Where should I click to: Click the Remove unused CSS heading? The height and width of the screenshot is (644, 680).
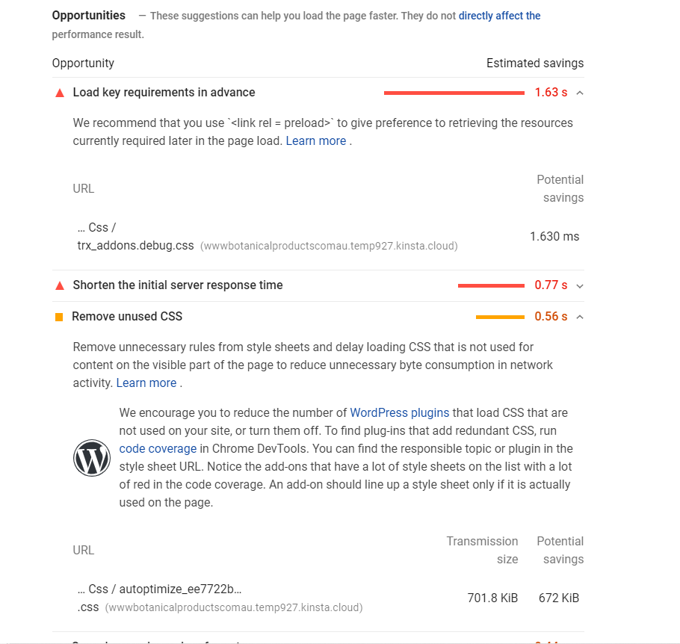click(127, 317)
